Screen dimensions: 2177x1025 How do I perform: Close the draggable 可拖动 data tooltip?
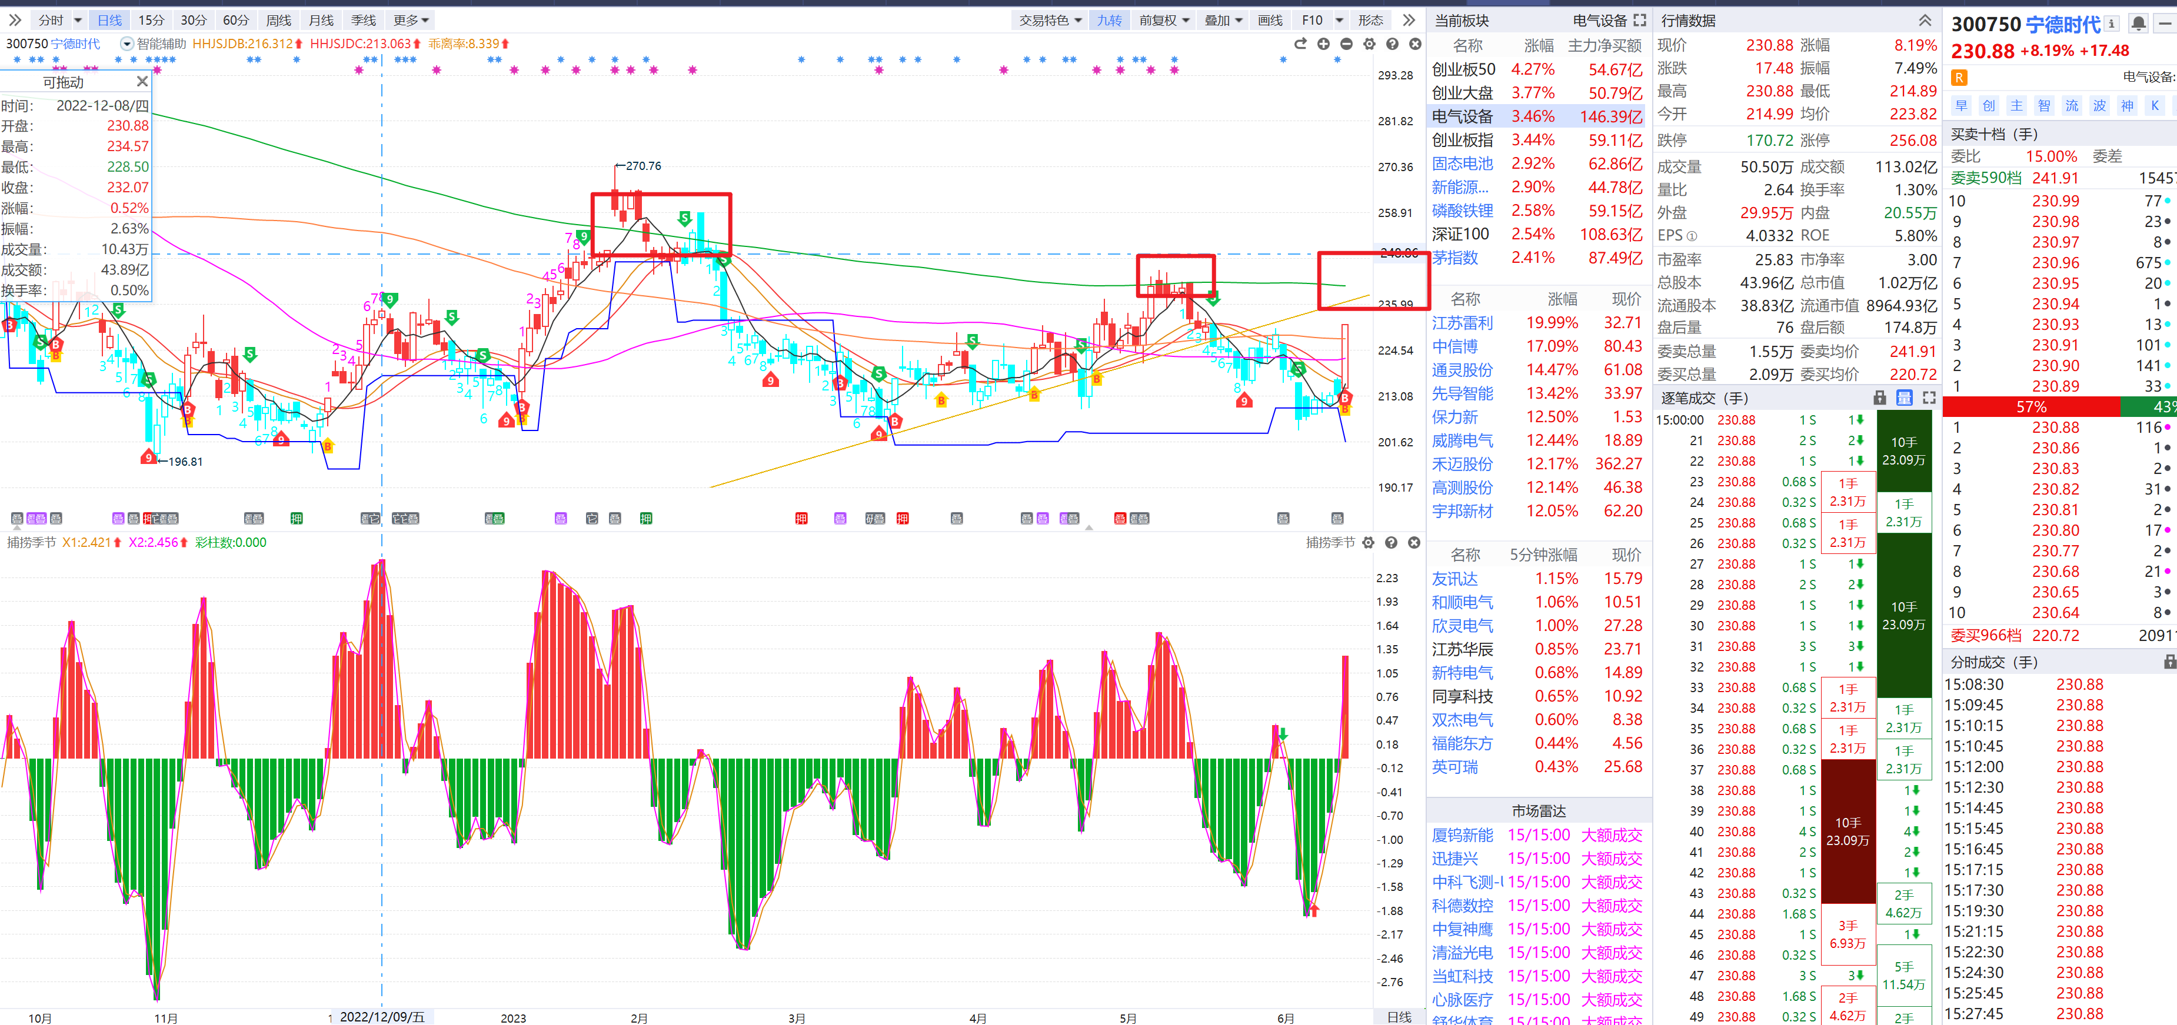tap(142, 81)
